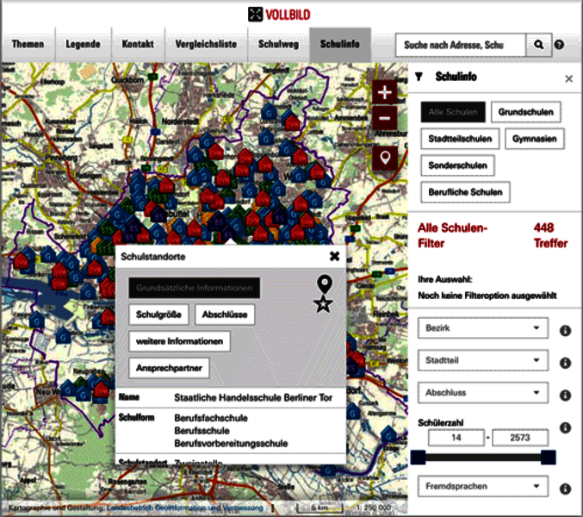Enable the Berufliche Schulen filter
Image resolution: width=583 pixels, height=517 pixels.
(x=465, y=191)
